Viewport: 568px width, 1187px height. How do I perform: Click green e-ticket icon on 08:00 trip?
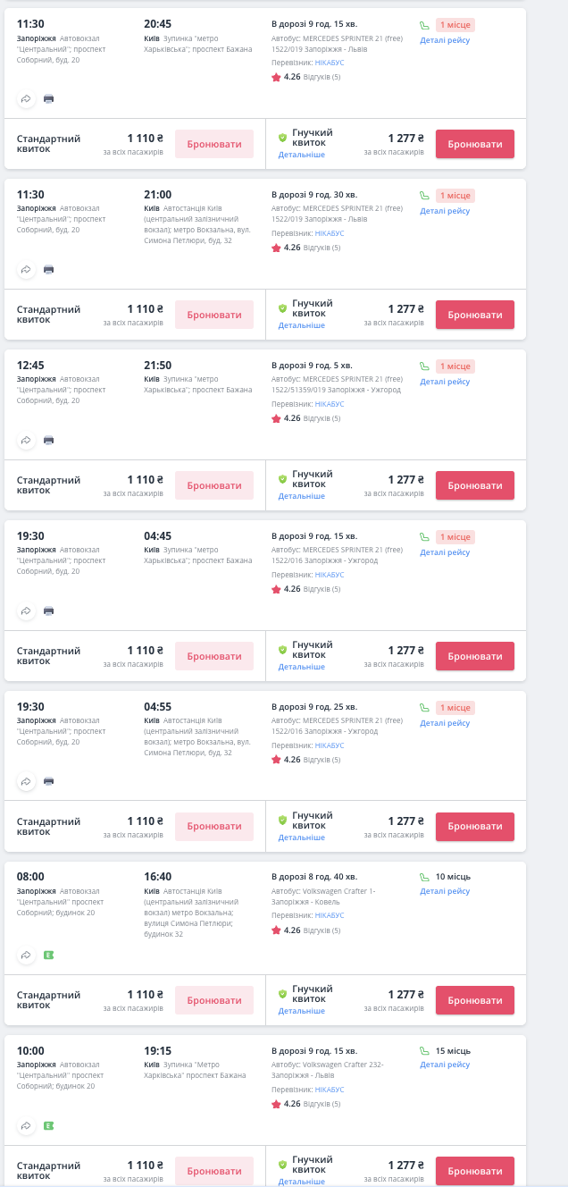coord(49,955)
